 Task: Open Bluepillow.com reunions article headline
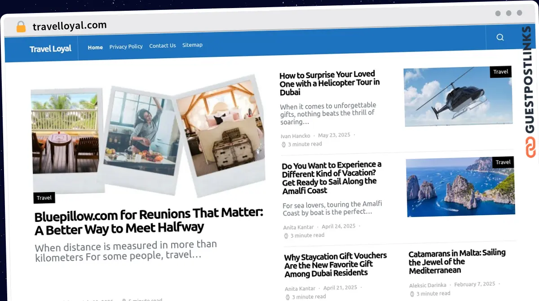coord(148,220)
